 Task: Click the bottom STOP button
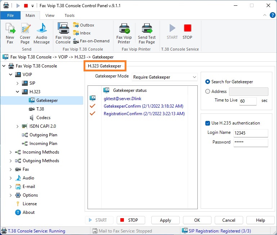[131, 220]
